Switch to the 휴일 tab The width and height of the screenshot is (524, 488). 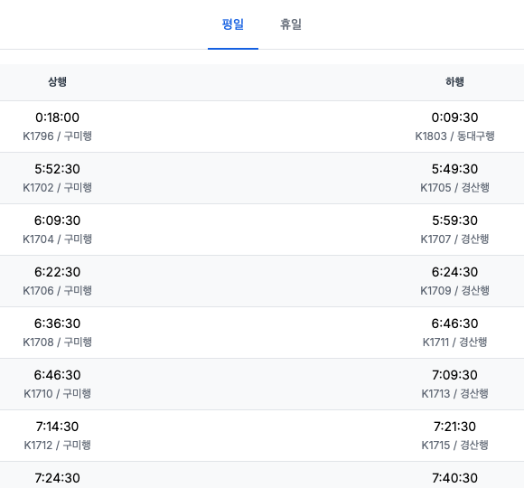click(291, 24)
